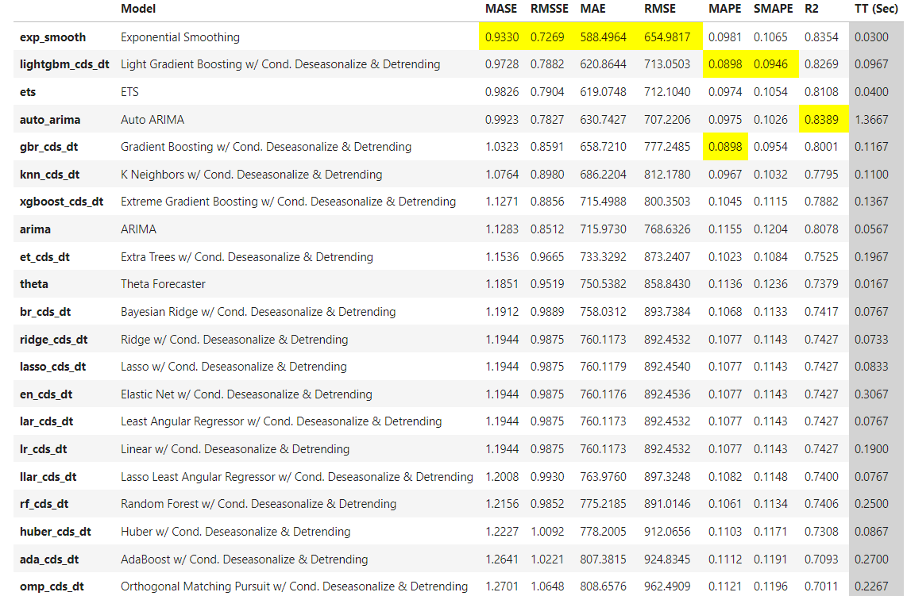Click highlighted MAE value 588.4964
Viewport: 907px width, 596px height.
pyautogui.click(x=603, y=37)
